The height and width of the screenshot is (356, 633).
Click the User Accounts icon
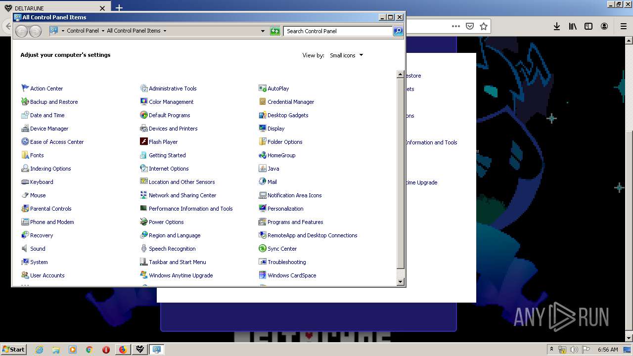[25, 275]
